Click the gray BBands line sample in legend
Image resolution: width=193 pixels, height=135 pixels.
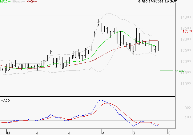23,2
